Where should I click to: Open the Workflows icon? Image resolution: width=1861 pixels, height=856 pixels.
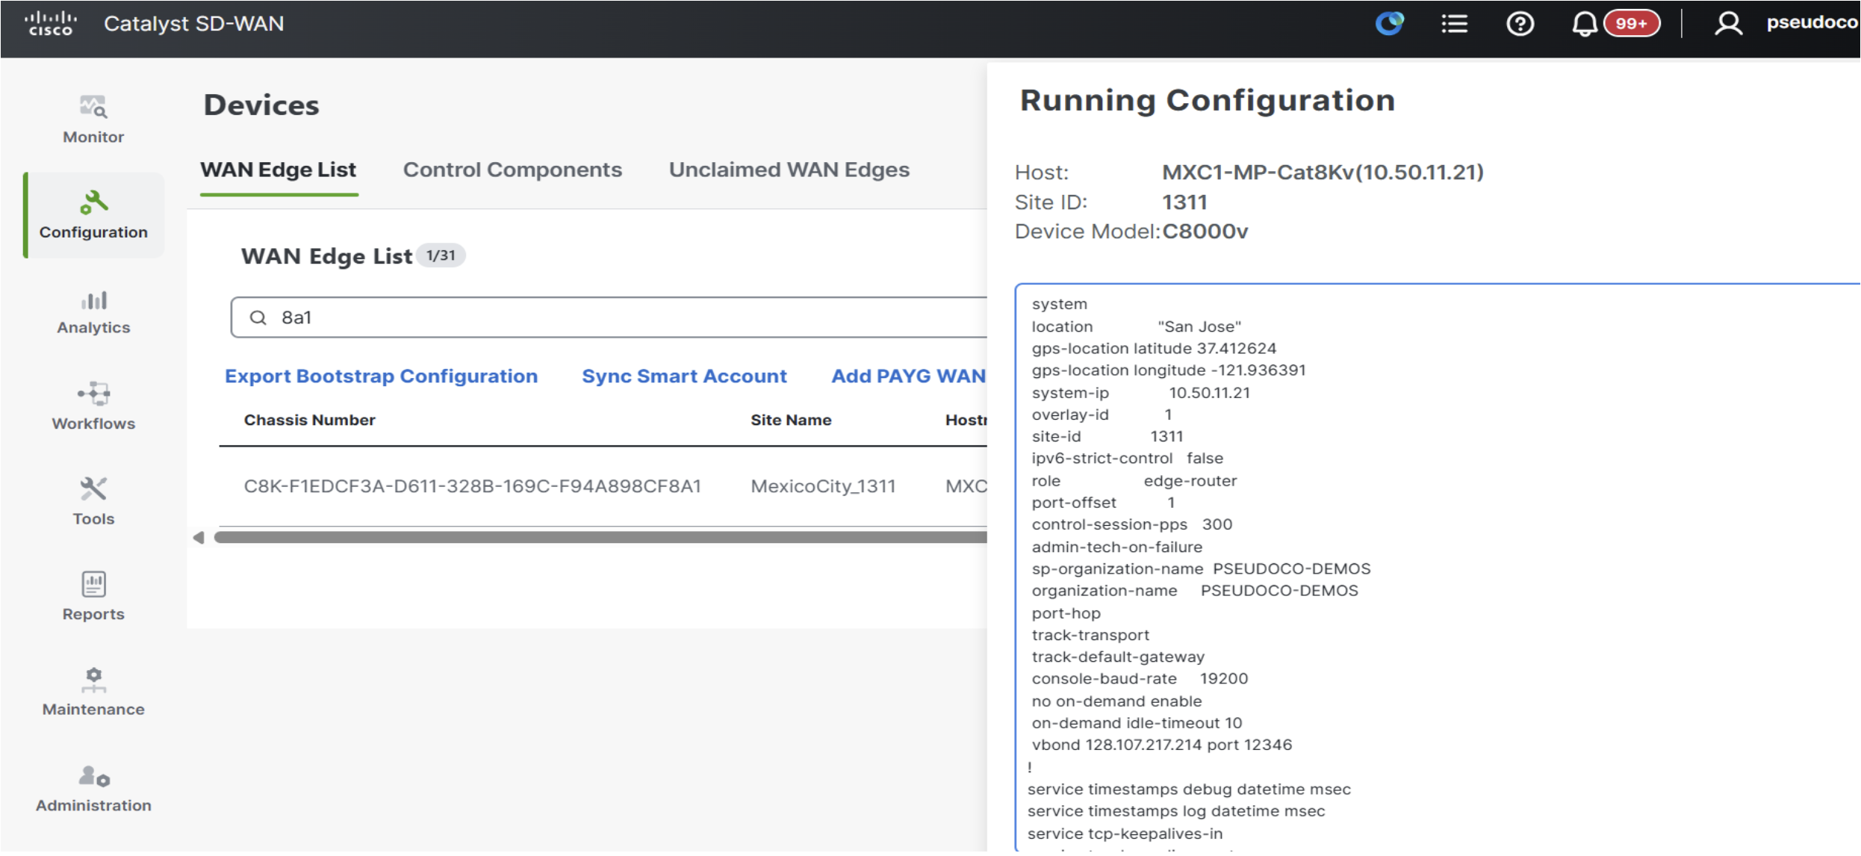tap(94, 393)
